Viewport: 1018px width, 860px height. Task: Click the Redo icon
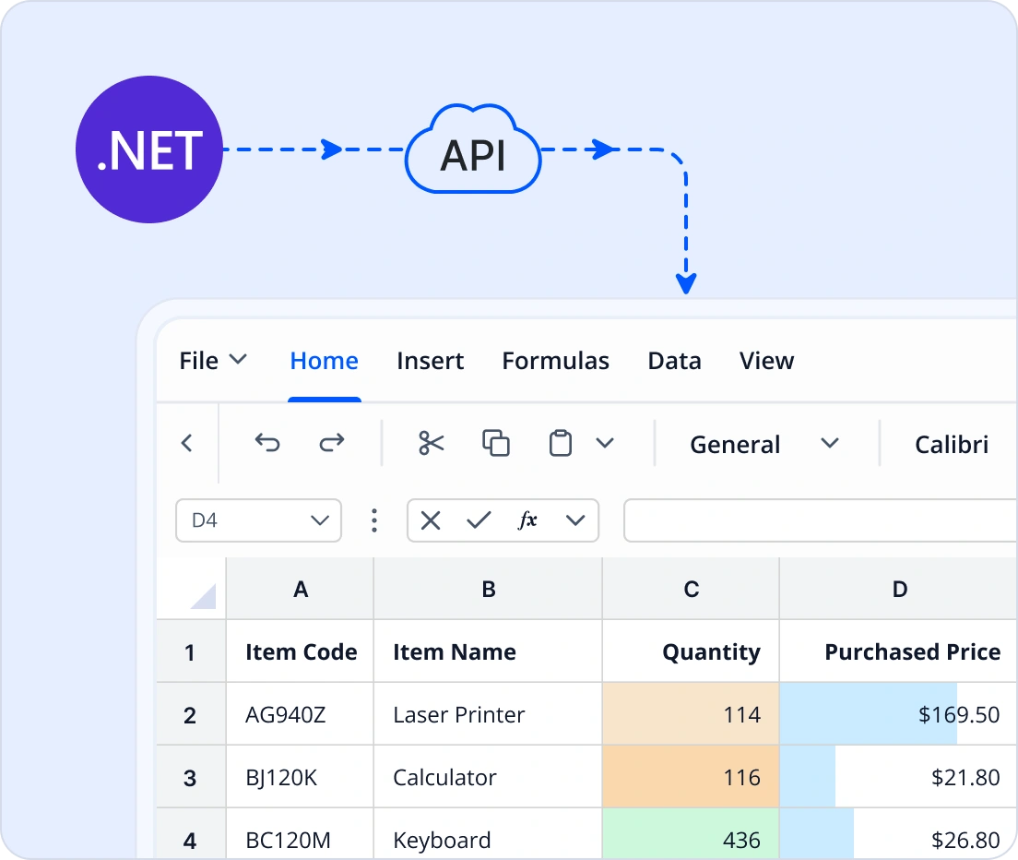click(x=330, y=443)
